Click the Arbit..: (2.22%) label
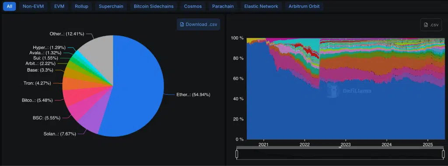The width and height of the screenshot is (448, 166). click(x=40, y=63)
